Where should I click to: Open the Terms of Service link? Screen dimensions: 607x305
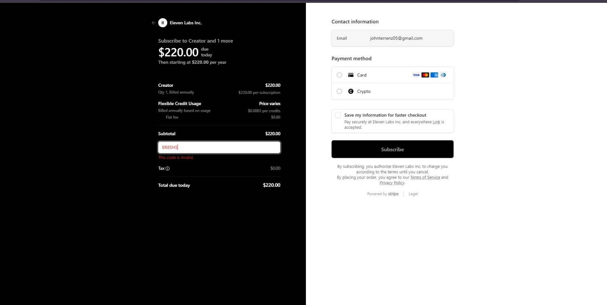(x=425, y=177)
